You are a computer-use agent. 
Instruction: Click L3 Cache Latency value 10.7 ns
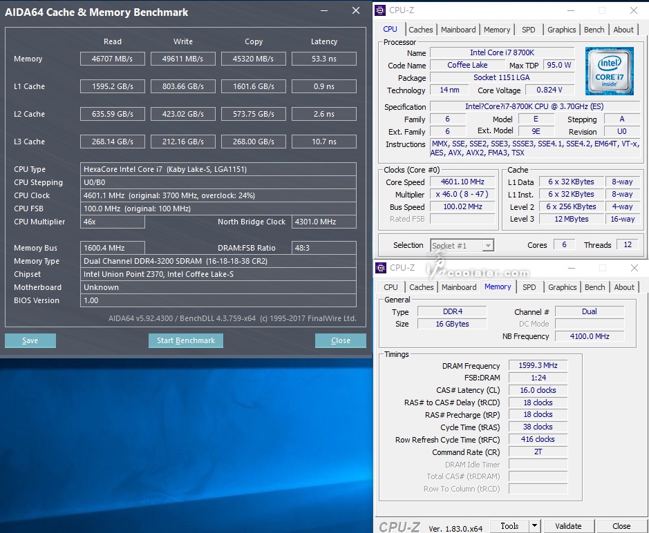pyautogui.click(x=324, y=142)
